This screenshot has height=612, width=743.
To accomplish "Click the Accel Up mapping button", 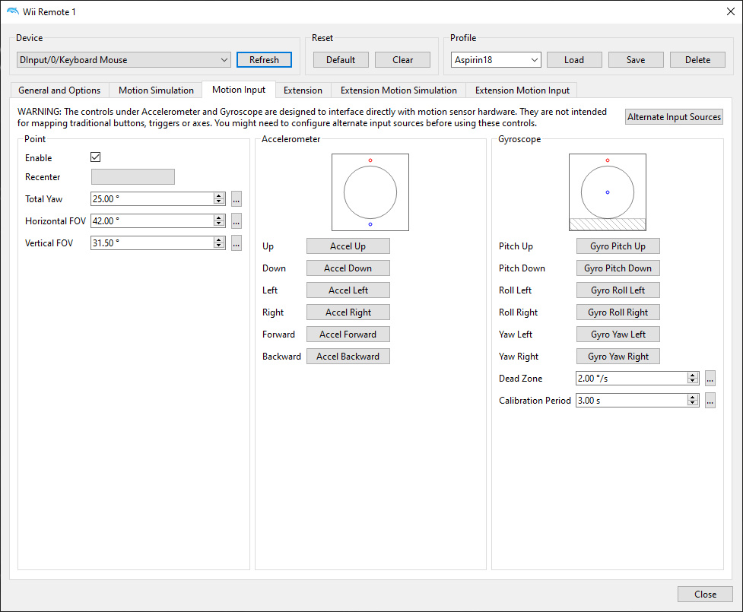I will click(x=348, y=246).
